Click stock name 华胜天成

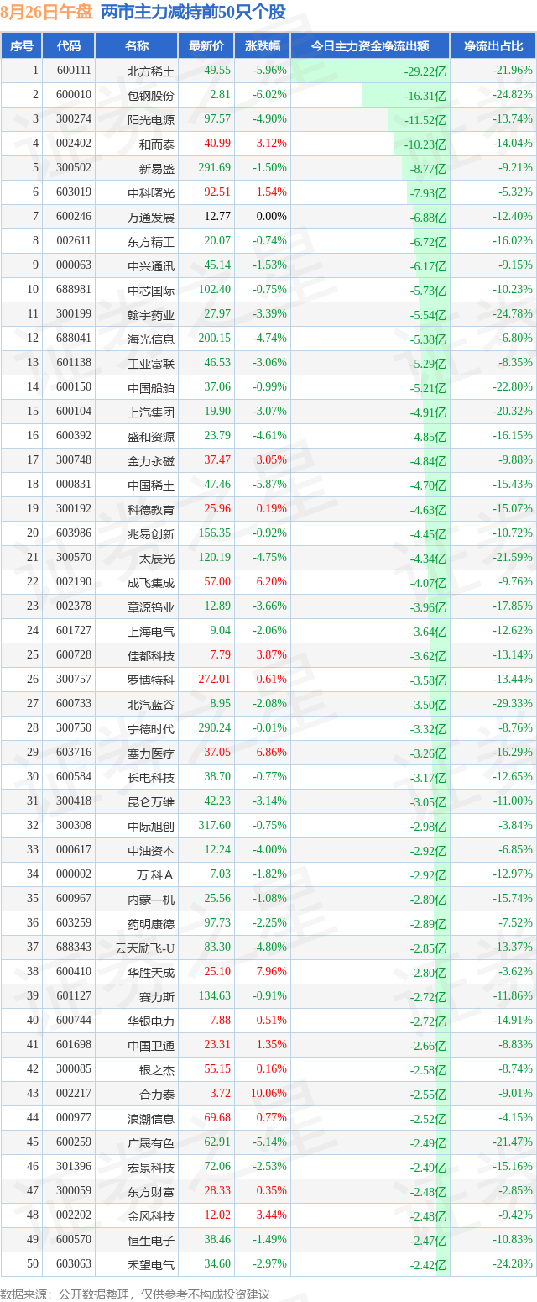151,972
